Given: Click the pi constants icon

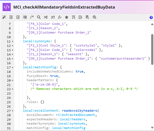Looking at the screenshot, I should point(73,17).
